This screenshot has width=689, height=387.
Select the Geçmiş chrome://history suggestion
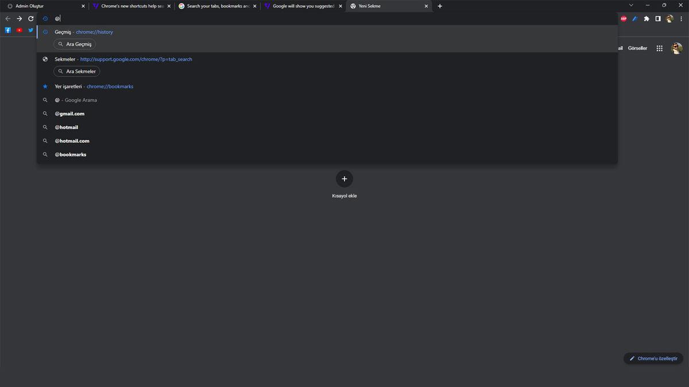[x=84, y=32]
